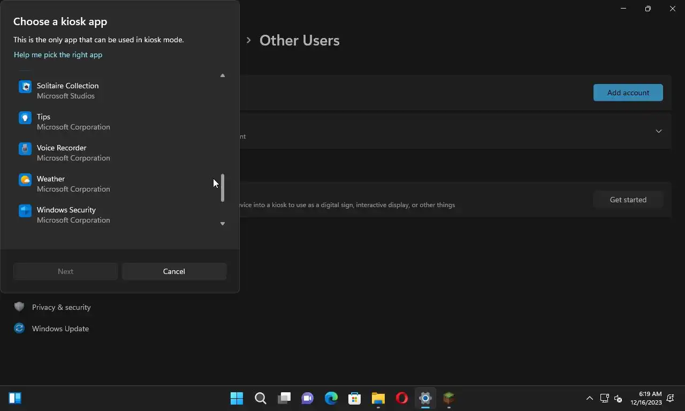Cancel the kiosk app dialog
Viewport: 685px width, 411px height.
coord(174,271)
